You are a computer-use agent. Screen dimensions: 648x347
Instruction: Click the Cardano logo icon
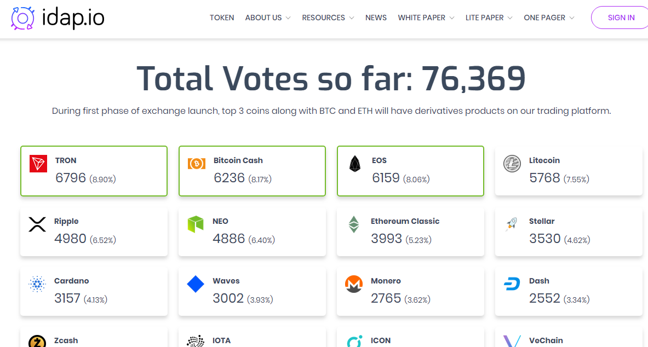click(x=37, y=284)
